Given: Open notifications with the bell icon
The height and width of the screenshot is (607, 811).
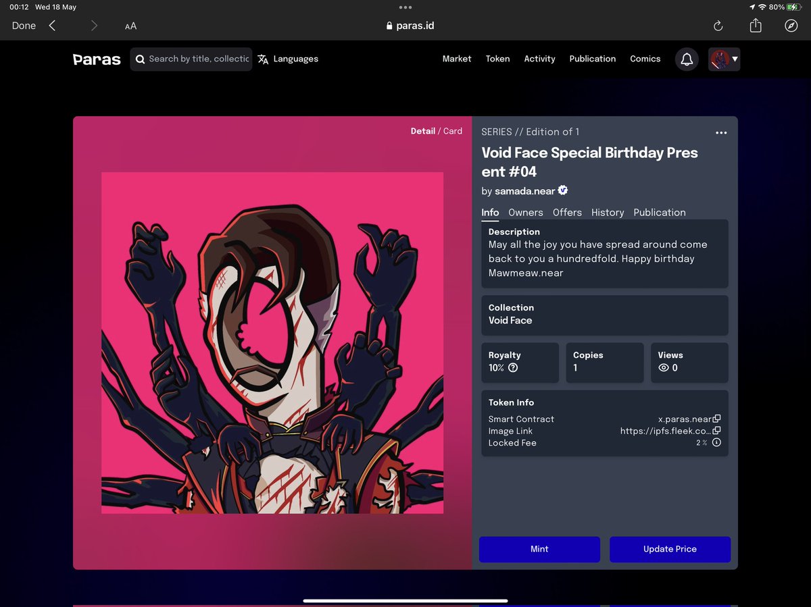Looking at the screenshot, I should click(687, 59).
